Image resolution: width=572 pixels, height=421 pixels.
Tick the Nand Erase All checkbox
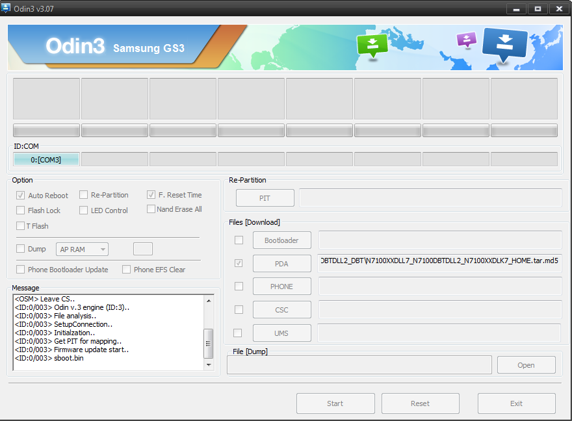(151, 209)
